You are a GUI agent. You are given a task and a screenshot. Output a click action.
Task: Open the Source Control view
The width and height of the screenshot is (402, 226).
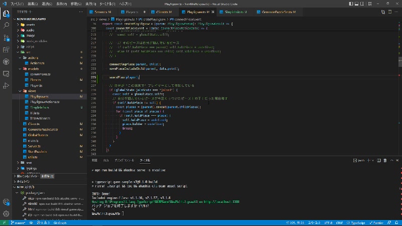[6, 38]
